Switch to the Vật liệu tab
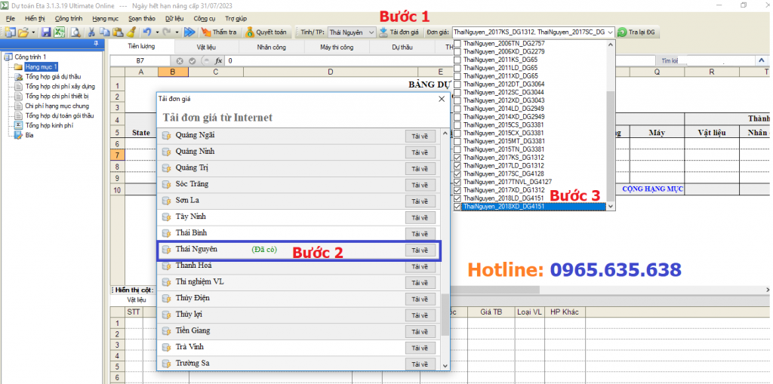Viewport: 773px width, 384px height. (205, 47)
